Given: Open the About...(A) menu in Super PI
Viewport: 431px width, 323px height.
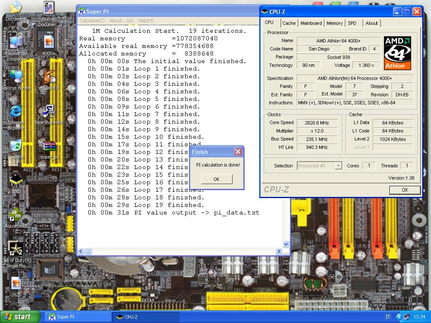Looking at the screenshot, I should (121, 21).
